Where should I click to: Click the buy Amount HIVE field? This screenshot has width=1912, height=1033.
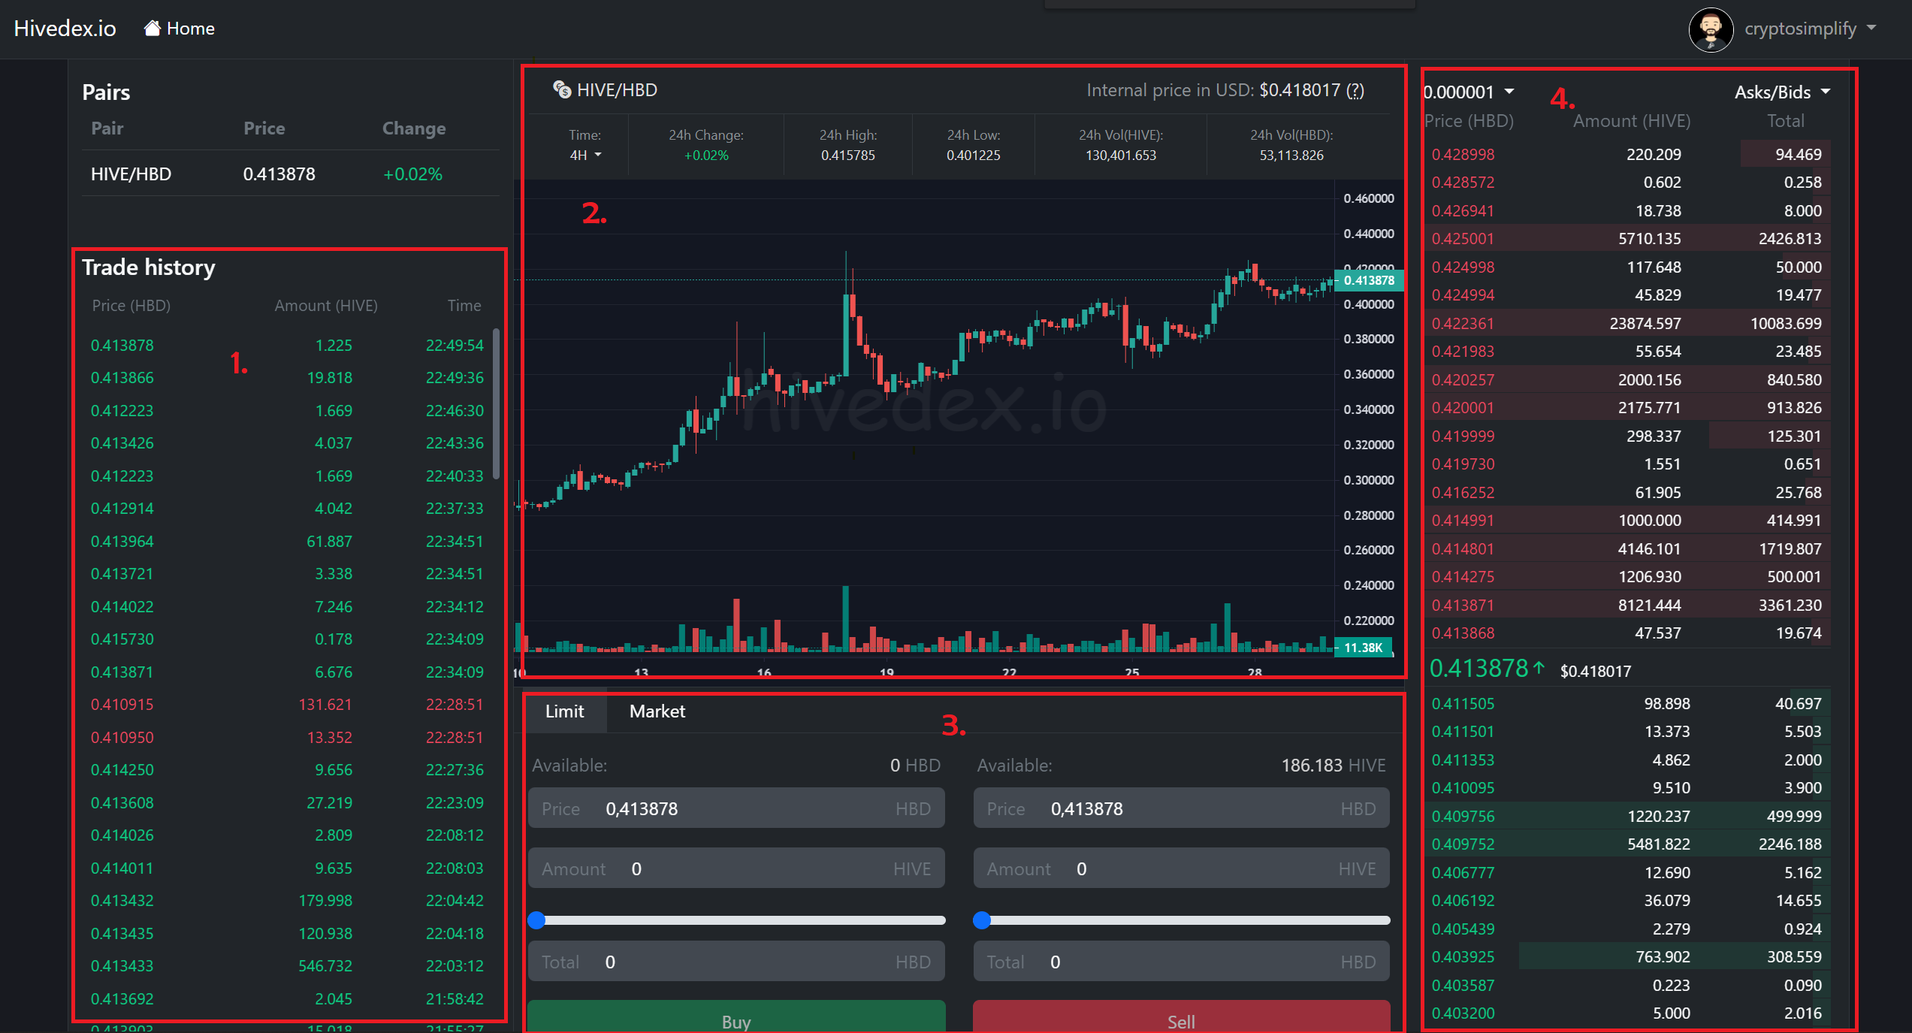pos(736,868)
